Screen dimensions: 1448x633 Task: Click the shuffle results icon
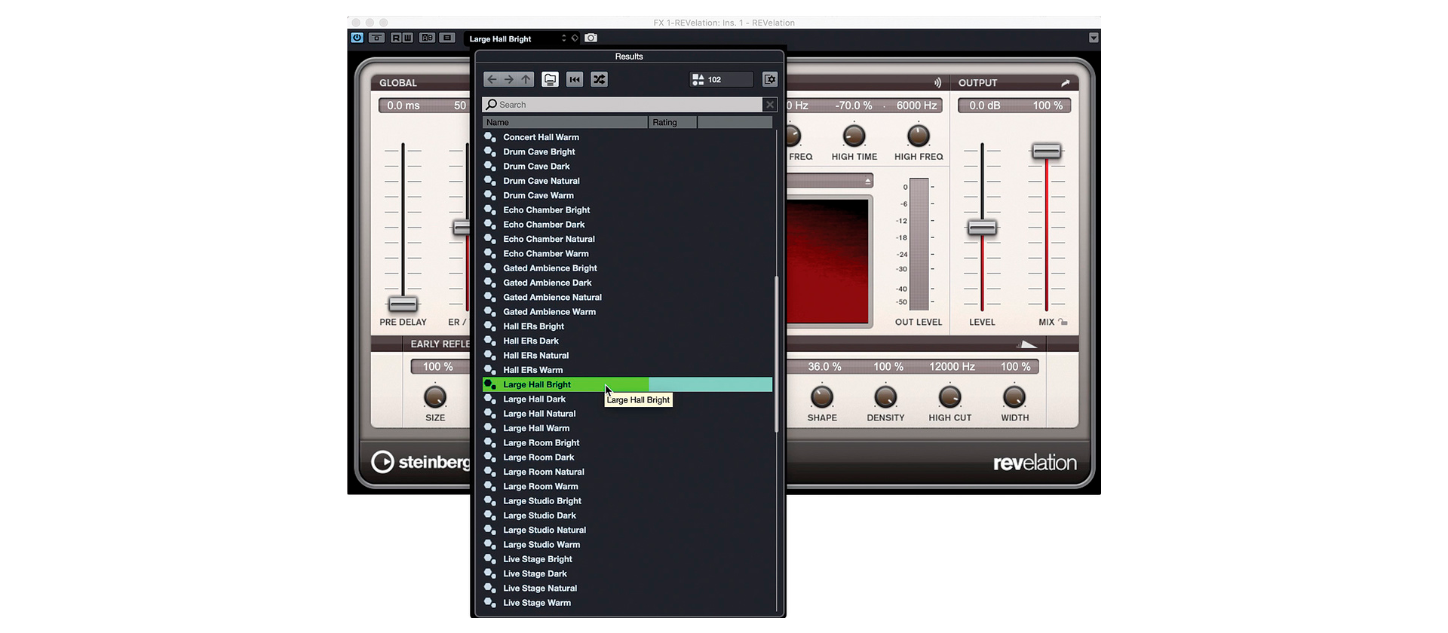tap(600, 79)
